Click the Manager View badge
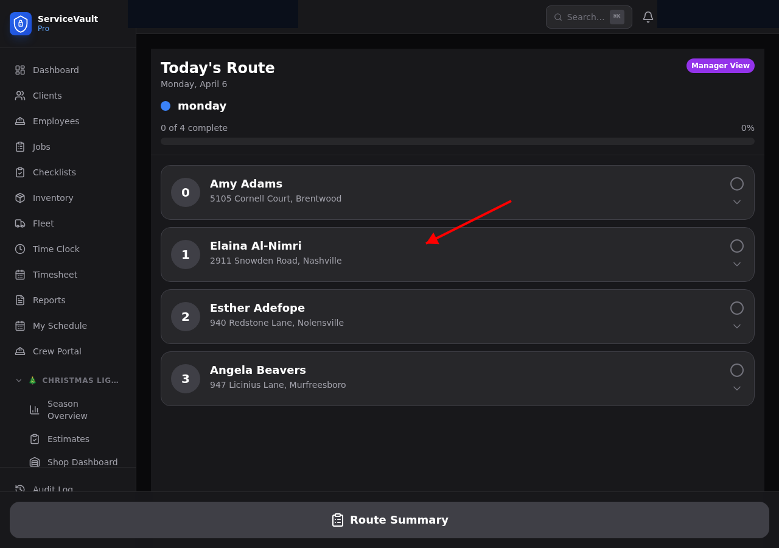Image resolution: width=779 pixels, height=548 pixels. 720,66
